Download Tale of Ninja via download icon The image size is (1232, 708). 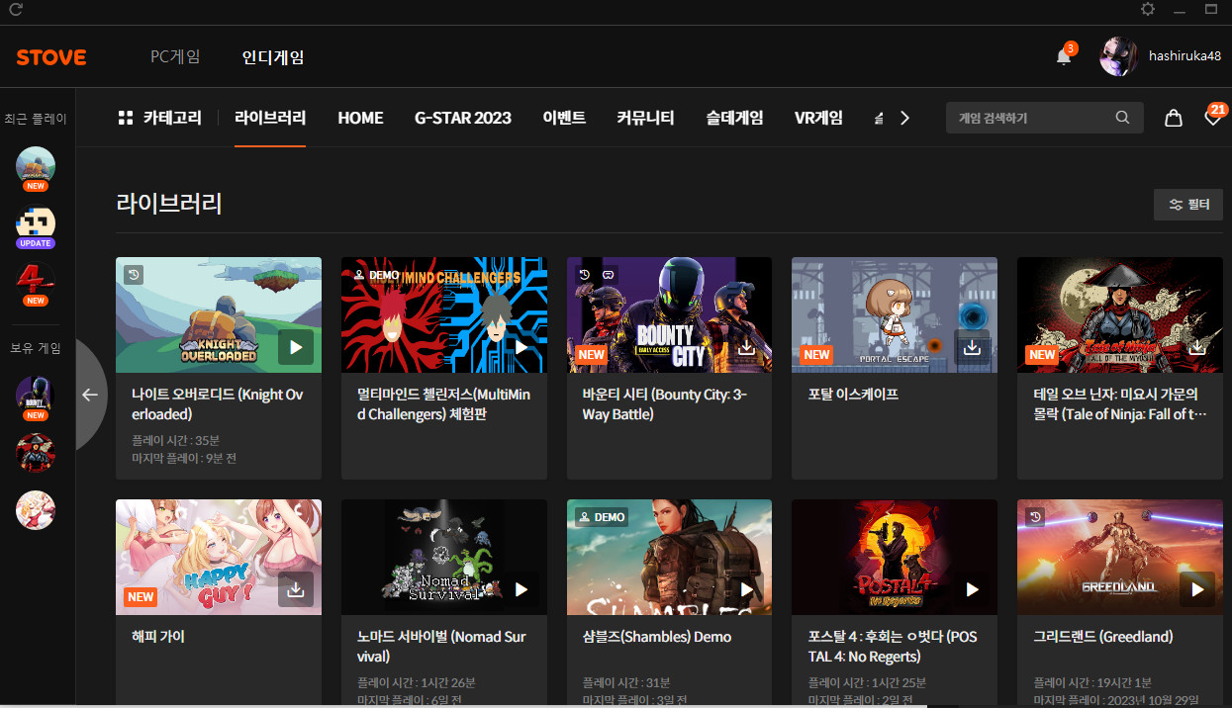[1197, 347]
